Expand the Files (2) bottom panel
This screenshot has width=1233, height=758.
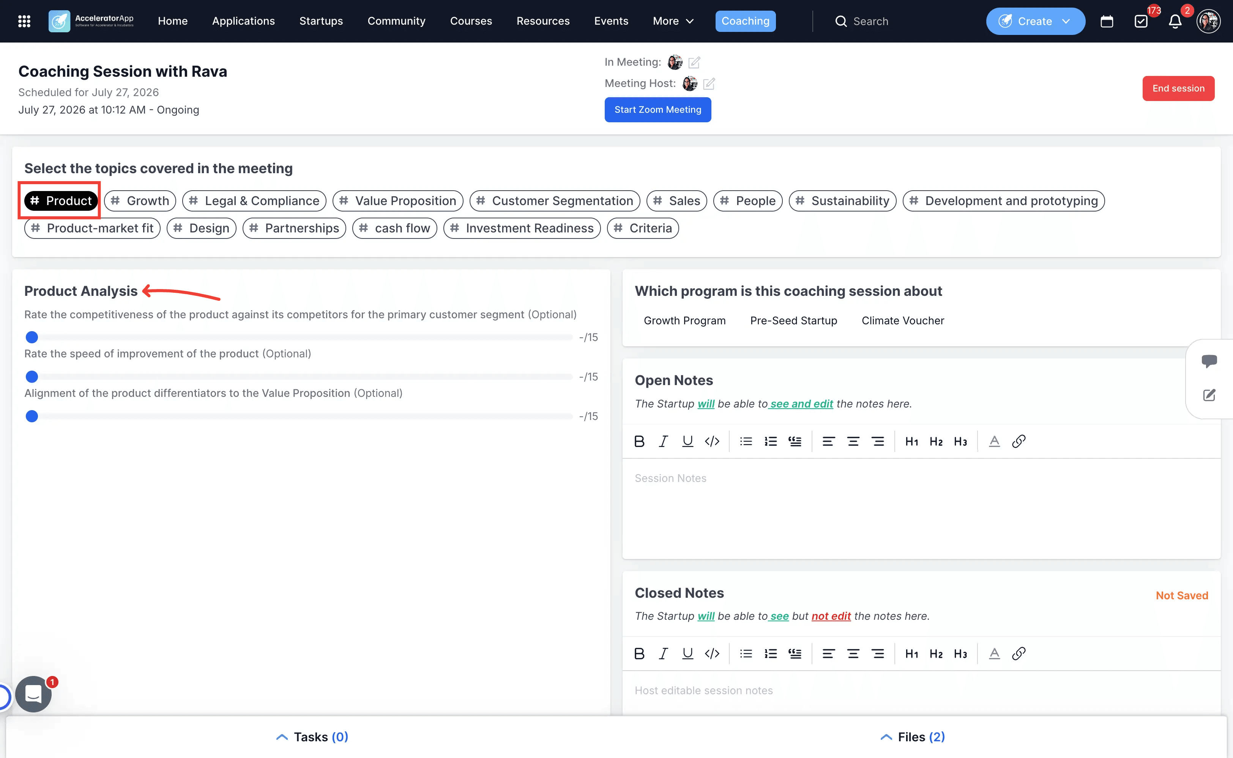[x=912, y=737]
